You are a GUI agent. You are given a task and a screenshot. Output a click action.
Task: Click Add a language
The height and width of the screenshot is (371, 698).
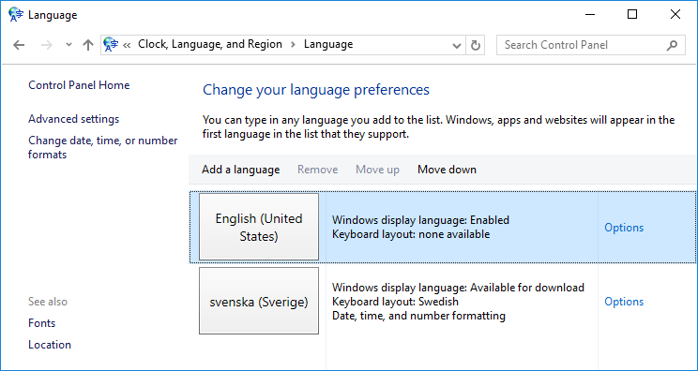(x=241, y=170)
